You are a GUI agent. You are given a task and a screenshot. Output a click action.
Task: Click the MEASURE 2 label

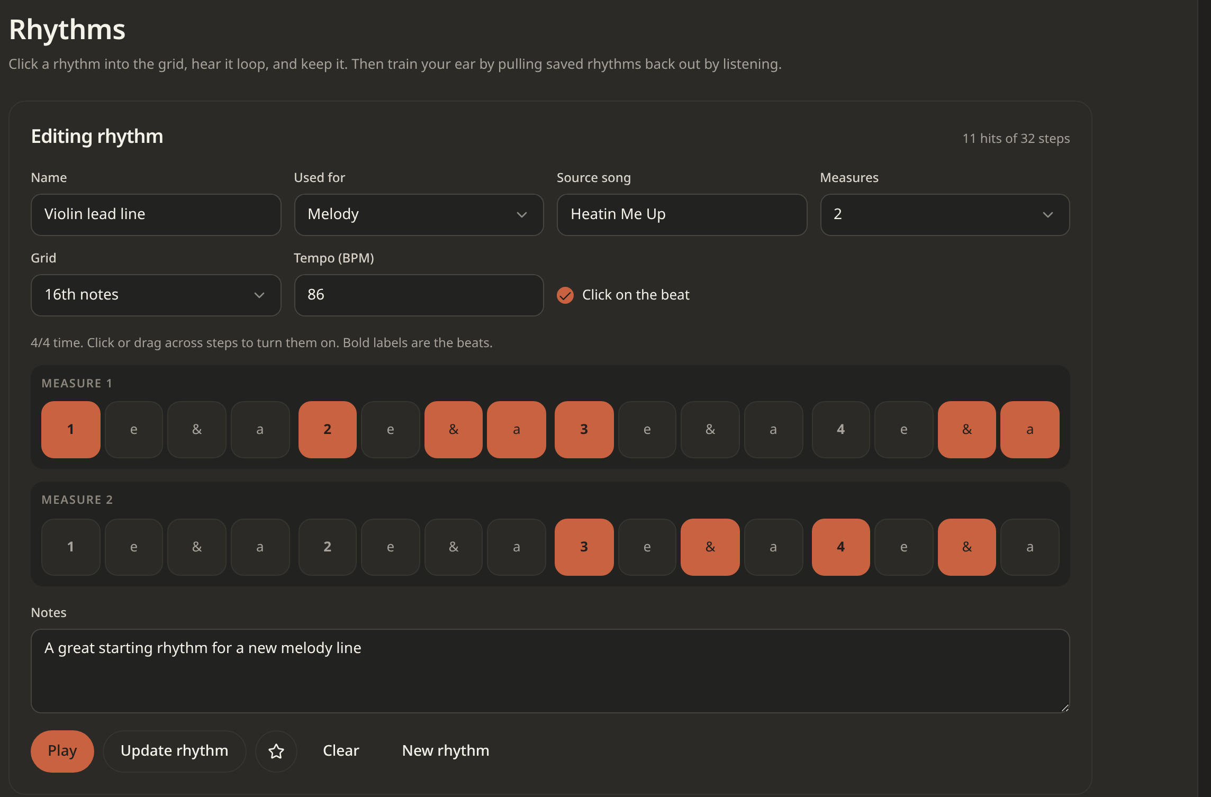[77, 500]
